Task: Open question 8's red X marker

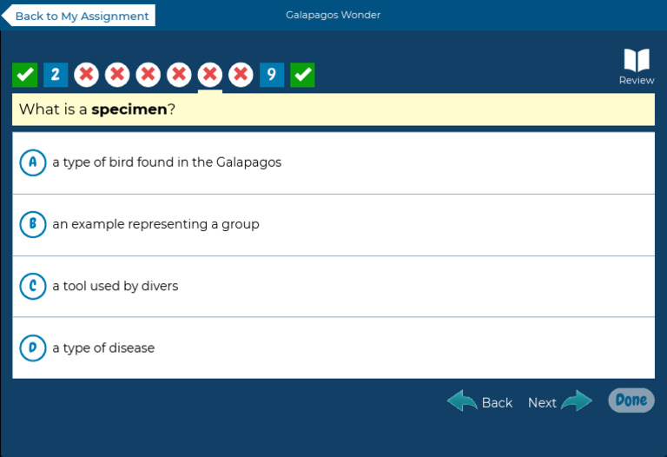Action: coord(241,75)
